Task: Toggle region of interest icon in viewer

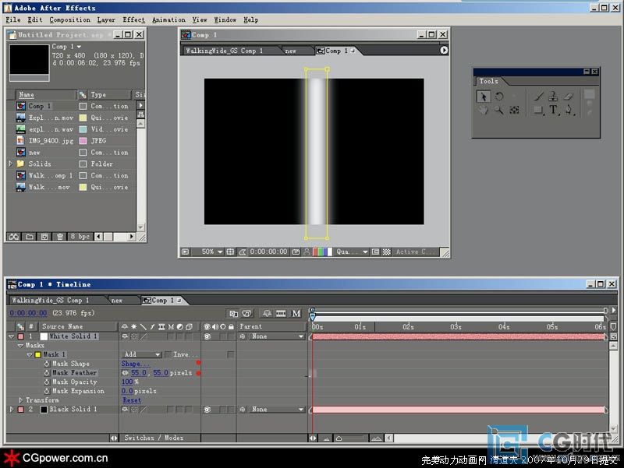Action: point(375,252)
